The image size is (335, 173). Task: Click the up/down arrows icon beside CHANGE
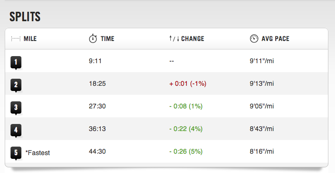pos(174,39)
